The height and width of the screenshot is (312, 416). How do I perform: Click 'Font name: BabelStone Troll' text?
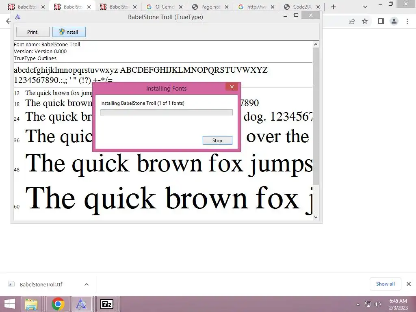coord(47,45)
